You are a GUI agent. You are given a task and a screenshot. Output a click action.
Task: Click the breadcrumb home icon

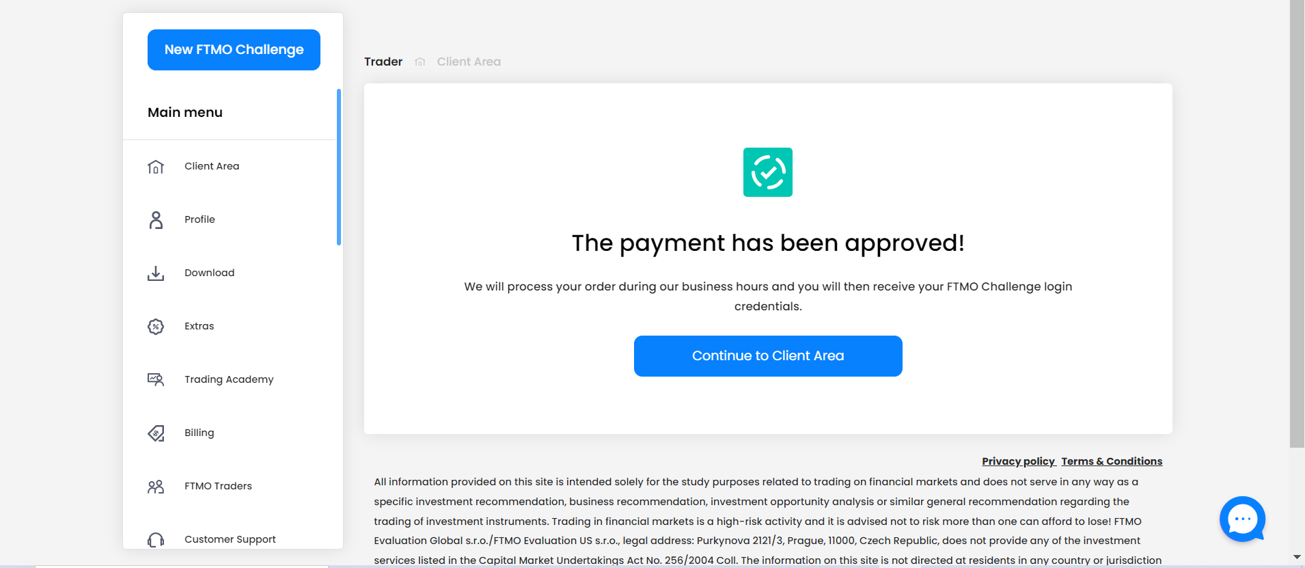click(x=420, y=62)
